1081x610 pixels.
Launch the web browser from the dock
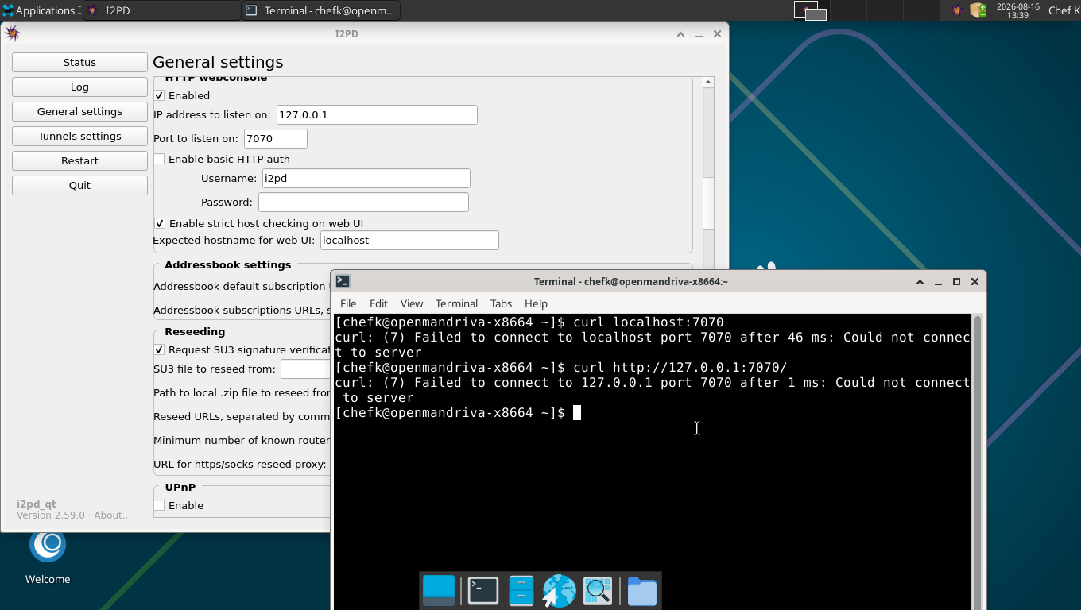coord(559,591)
